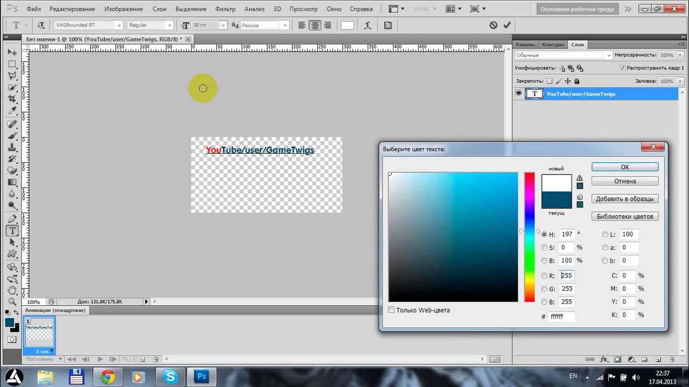Open the Фильтр menu

click(225, 9)
